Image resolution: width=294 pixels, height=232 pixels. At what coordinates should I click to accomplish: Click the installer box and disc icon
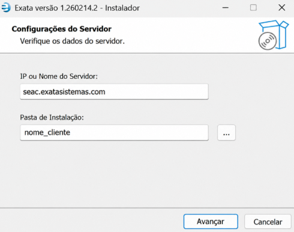pyautogui.click(x=273, y=35)
